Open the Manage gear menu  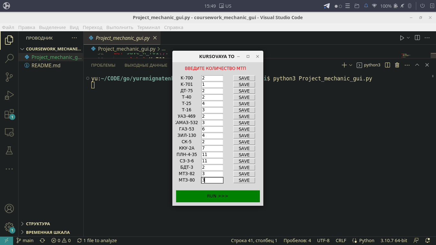(x=9, y=227)
